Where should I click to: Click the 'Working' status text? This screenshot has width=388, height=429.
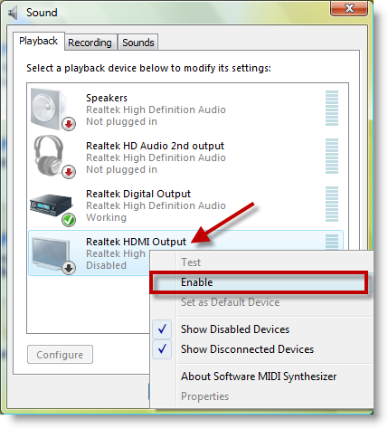click(106, 217)
